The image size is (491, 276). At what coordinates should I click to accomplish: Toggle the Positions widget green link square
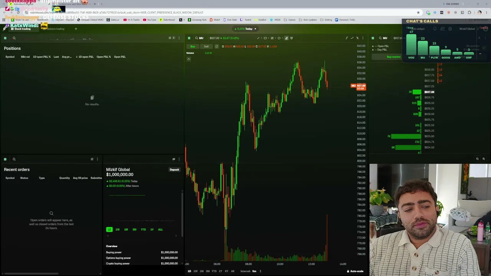[5, 38]
